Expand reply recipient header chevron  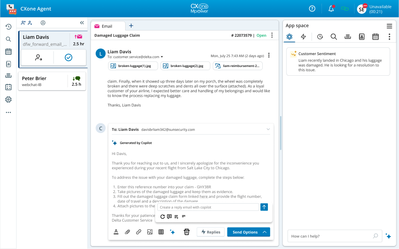click(x=268, y=129)
